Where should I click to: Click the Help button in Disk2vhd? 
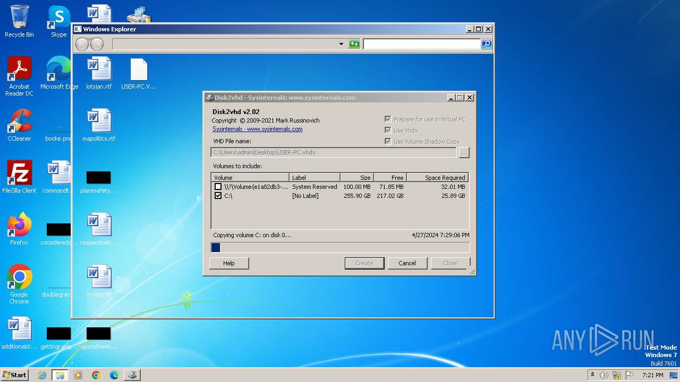pos(229,263)
